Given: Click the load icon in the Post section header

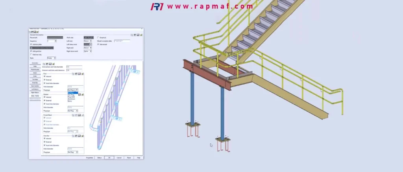Looking at the screenshot, I should click(x=76, y=74).
